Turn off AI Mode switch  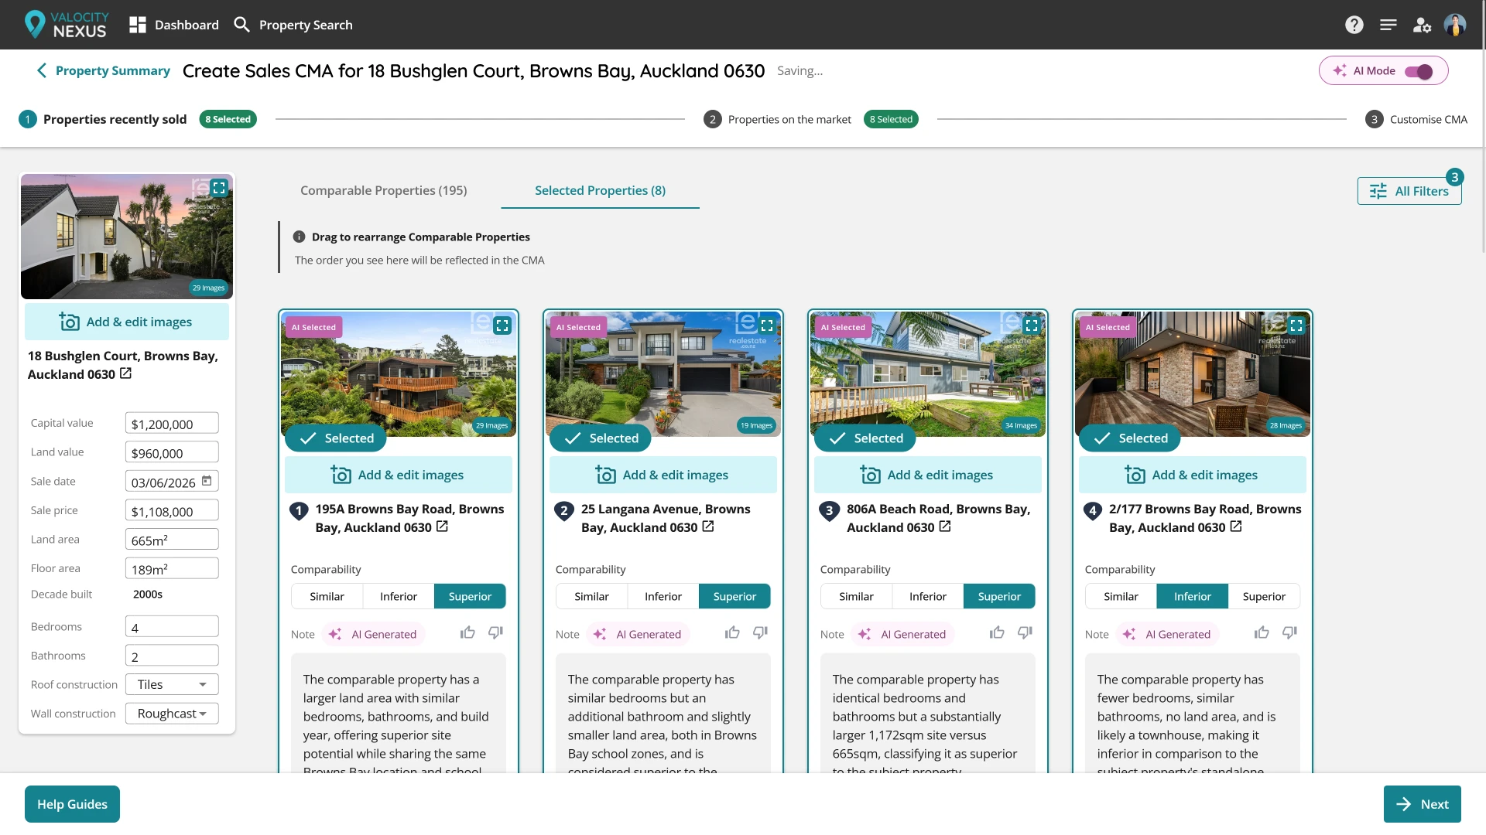click(1419, 71)
